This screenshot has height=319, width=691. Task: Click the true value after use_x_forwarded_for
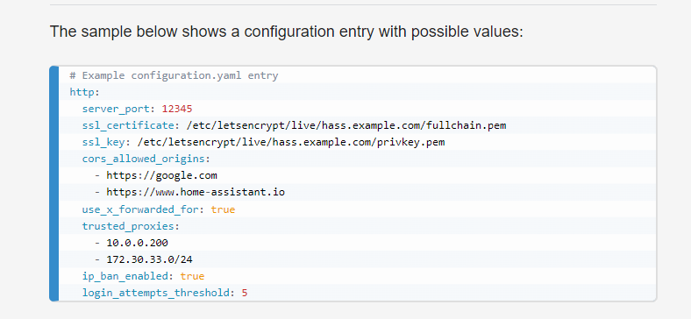(223, 209)
